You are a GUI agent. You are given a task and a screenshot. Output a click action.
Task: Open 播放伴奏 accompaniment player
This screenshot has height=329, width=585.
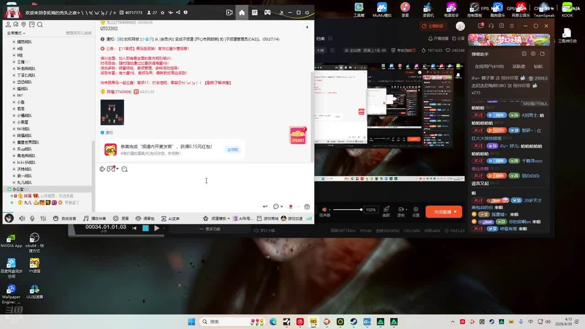point(95,218)
